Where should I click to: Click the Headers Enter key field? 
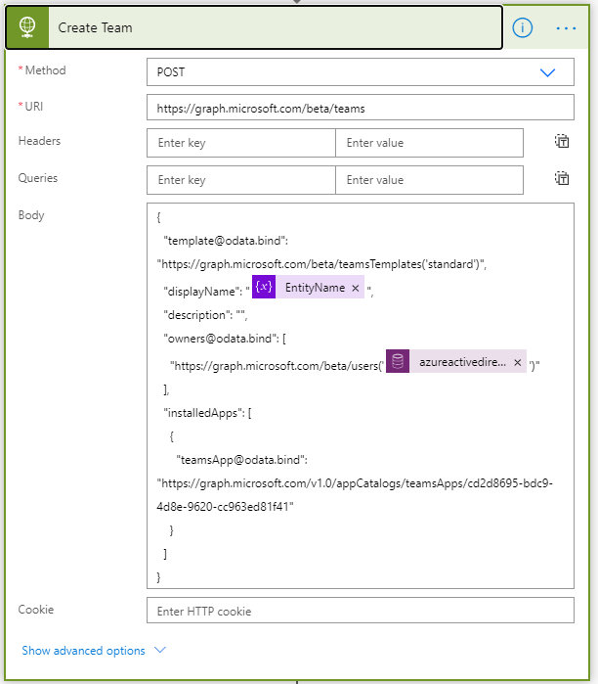240,143
